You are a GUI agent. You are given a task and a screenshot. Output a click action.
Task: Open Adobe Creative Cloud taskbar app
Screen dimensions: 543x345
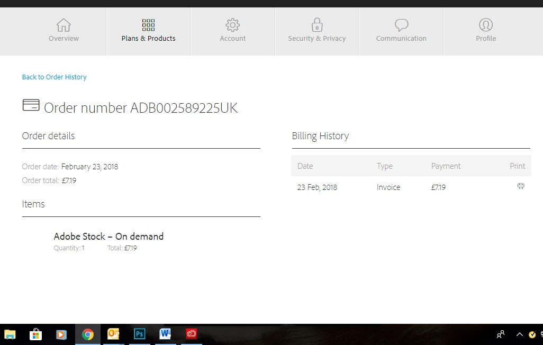[x=191, y=334]
